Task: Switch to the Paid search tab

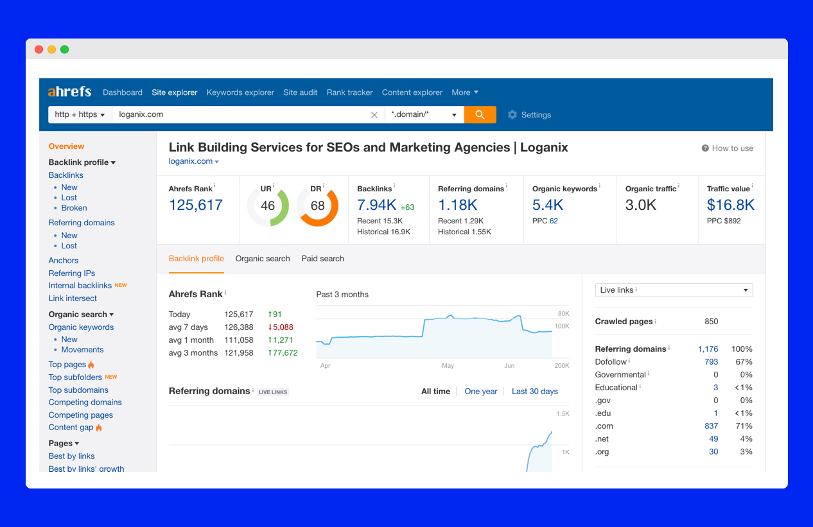Action: click(323, 259)
